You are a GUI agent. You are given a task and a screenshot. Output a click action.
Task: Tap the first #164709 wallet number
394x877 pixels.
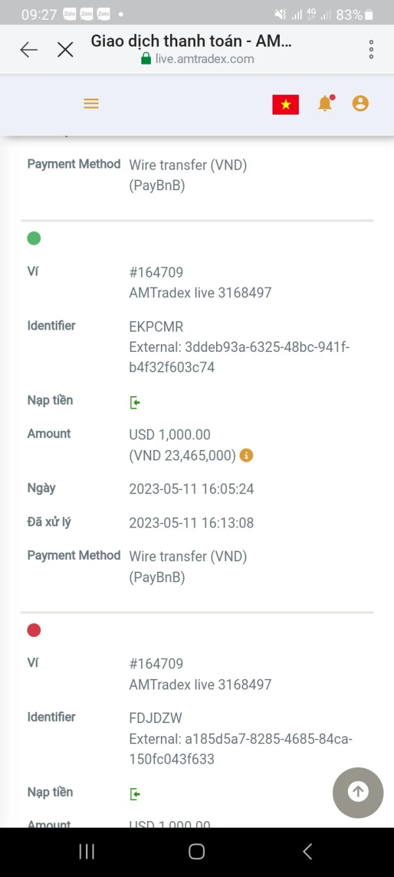point(156,272)
